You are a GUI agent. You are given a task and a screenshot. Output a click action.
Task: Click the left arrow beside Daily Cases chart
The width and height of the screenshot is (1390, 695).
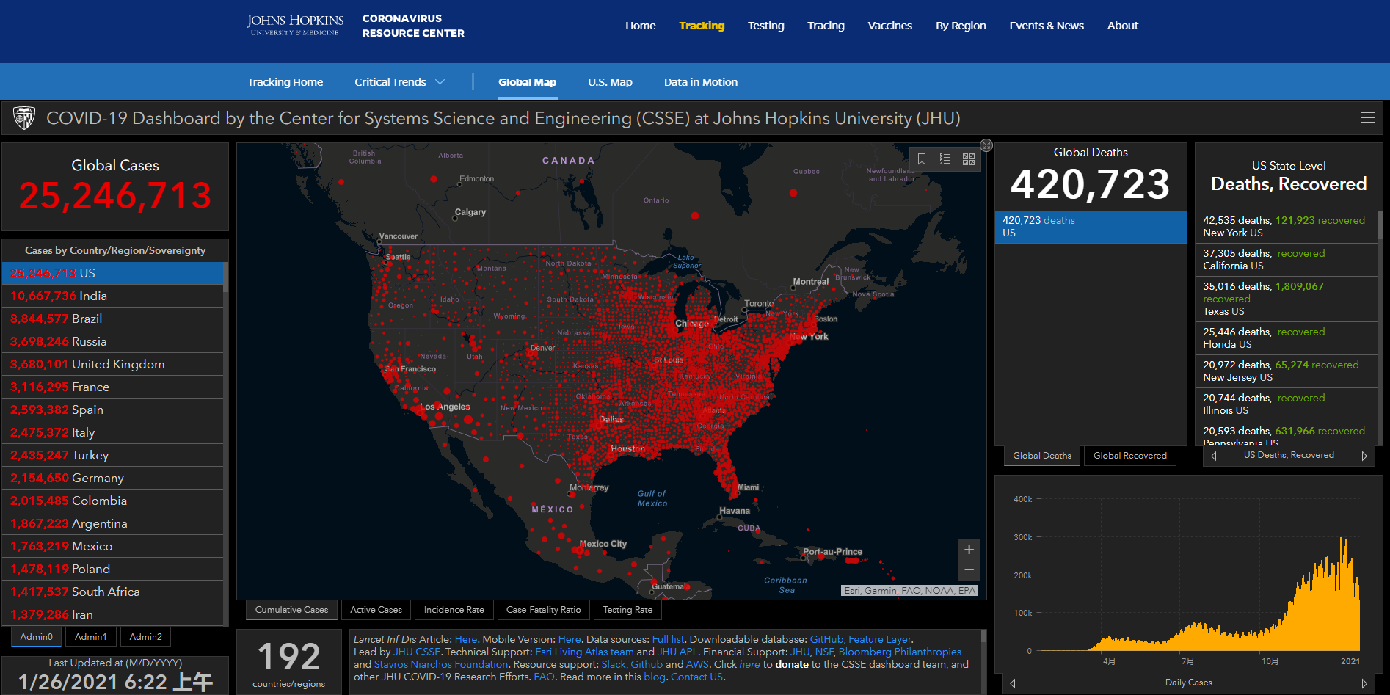1013,683
